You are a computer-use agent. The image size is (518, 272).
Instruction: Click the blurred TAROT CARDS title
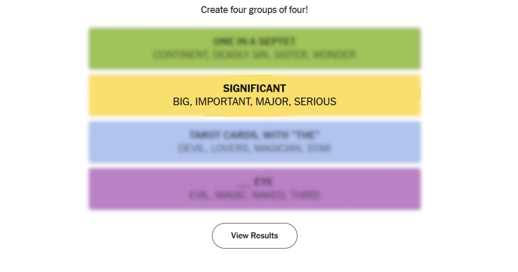pyautogui.click(x=254, y=135)
